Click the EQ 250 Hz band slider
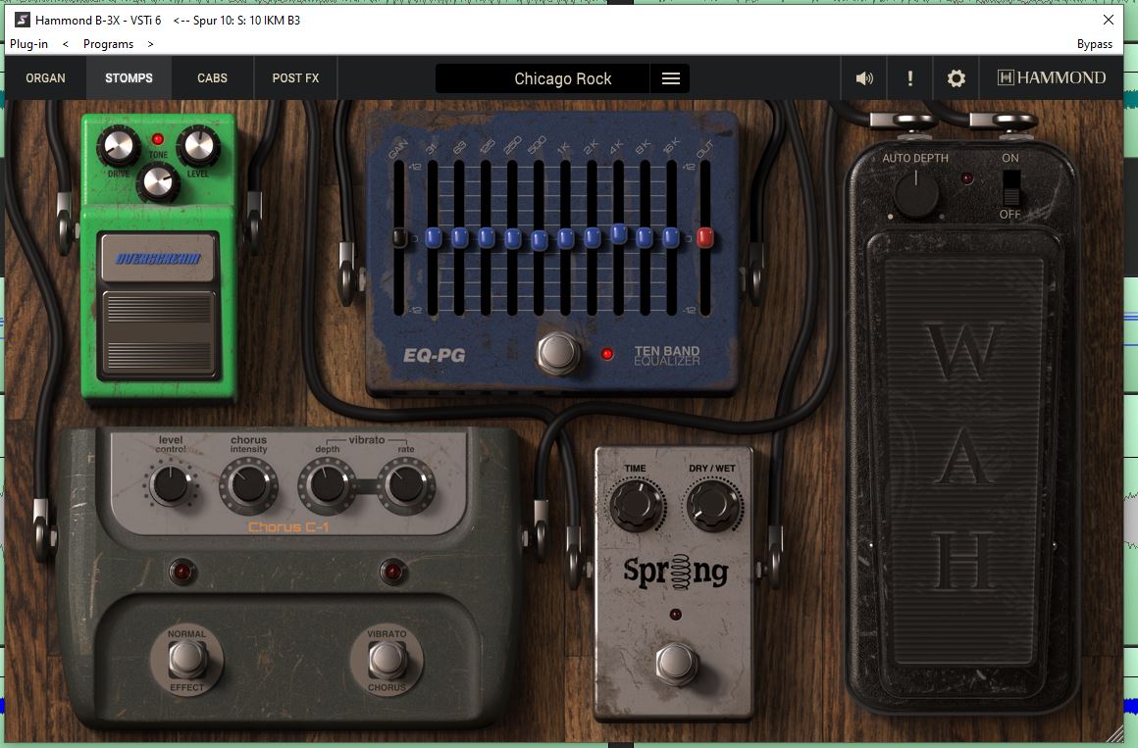 [512, 238]
